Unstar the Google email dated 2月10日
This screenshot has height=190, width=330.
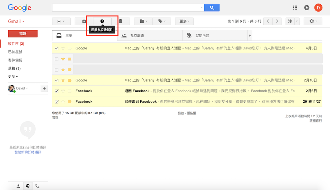[x=63, y=80]
